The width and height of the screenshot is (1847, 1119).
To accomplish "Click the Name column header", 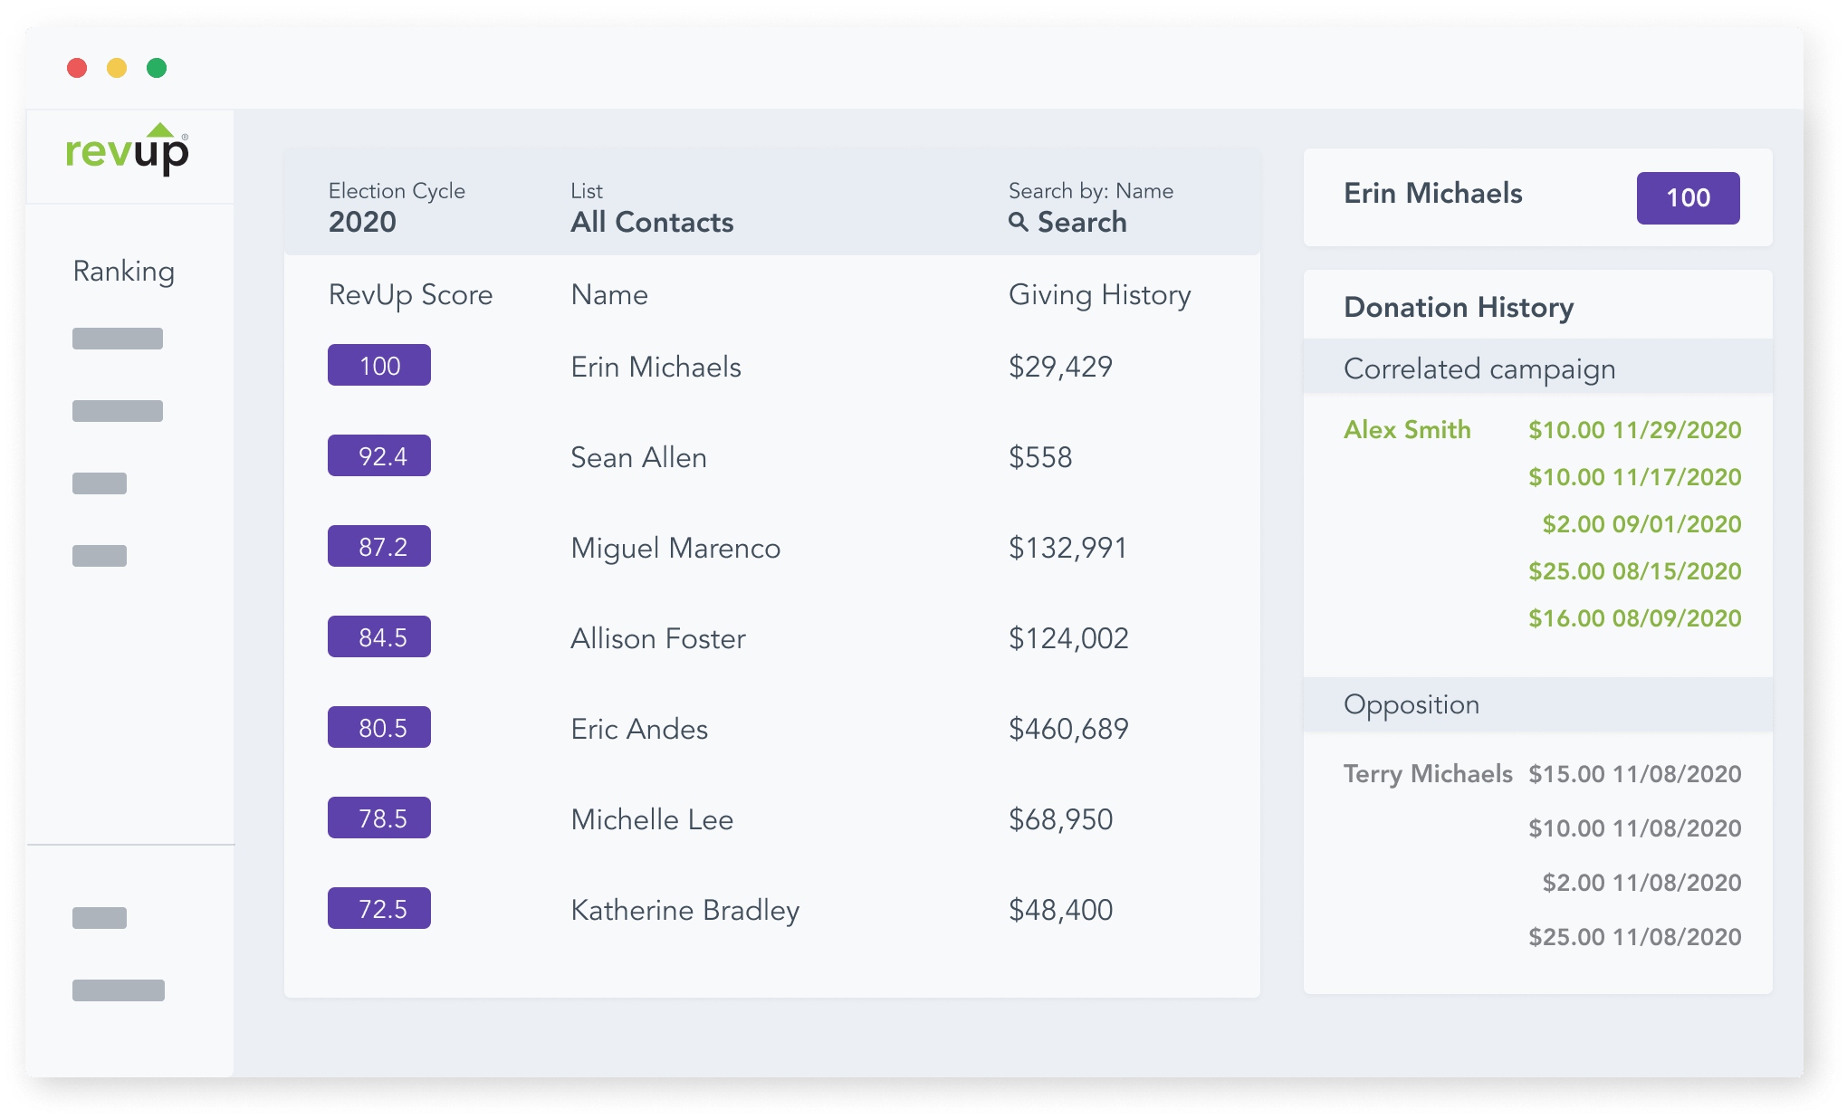I will tap(609, 295).
